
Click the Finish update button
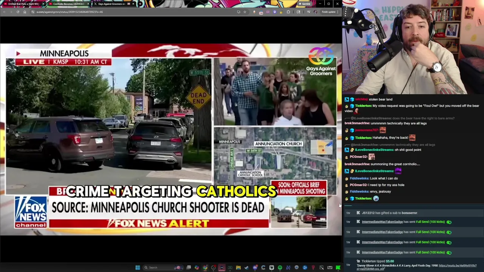[329, 12]
